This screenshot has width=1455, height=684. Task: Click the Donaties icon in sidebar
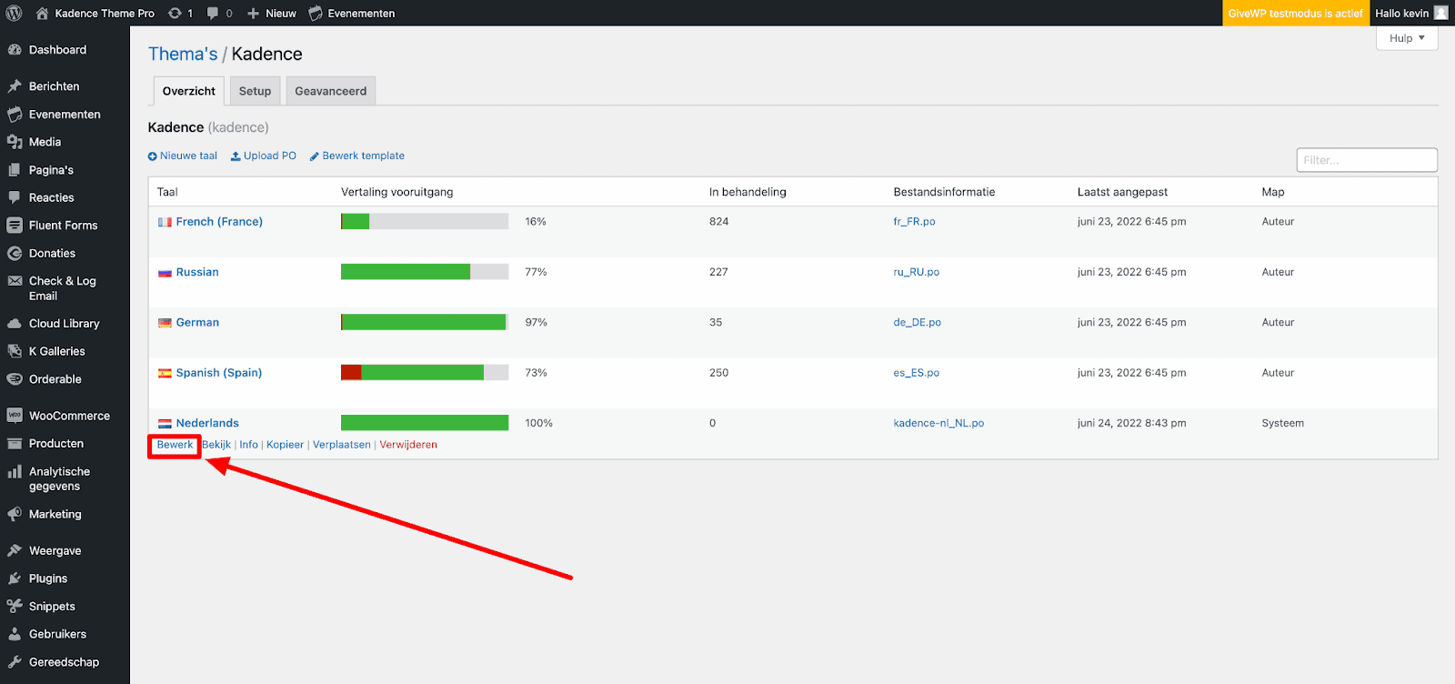click(15, 254)
